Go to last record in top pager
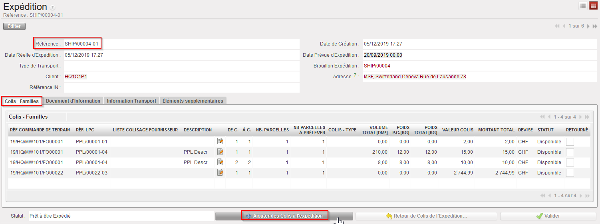Image resolution: width=600 pixels, height=224 pixels. point(595,26)
